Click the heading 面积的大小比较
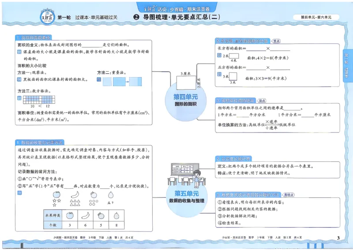This screenshot has height=250, width=353. [x=32, y=66]
